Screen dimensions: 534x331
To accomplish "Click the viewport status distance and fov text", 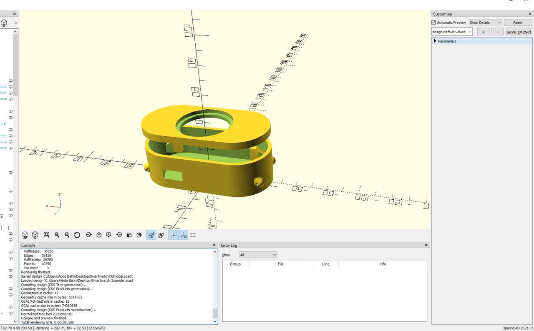I will click(52, 328).
